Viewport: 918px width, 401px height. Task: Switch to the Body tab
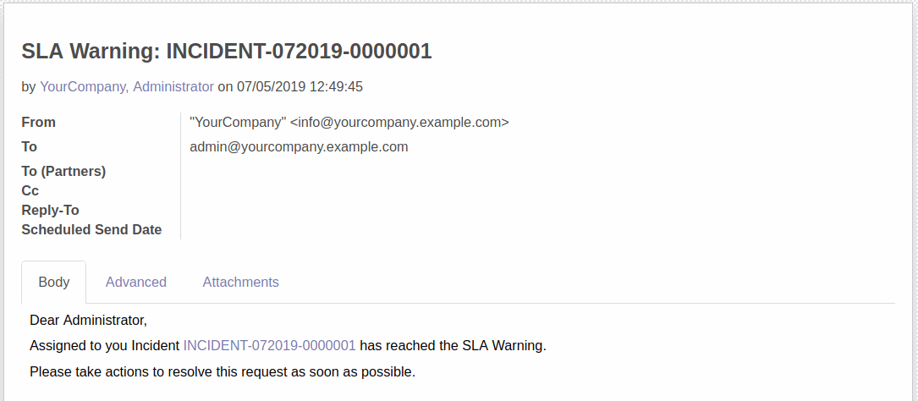(54, 283)
